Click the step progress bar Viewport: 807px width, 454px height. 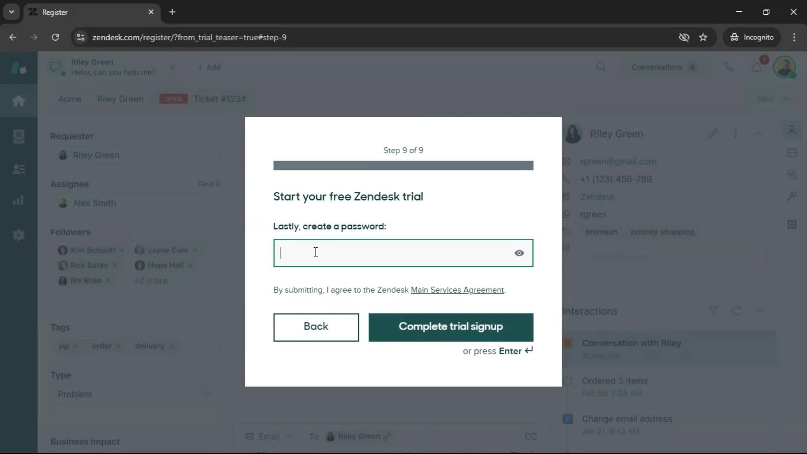(x=403, y=166)
